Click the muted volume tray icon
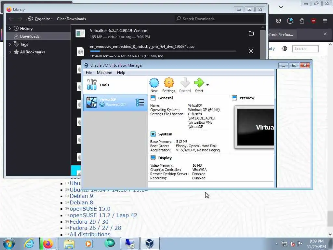Image resolution: width=333 pixels, height=250 pixels. pos(292,244)
